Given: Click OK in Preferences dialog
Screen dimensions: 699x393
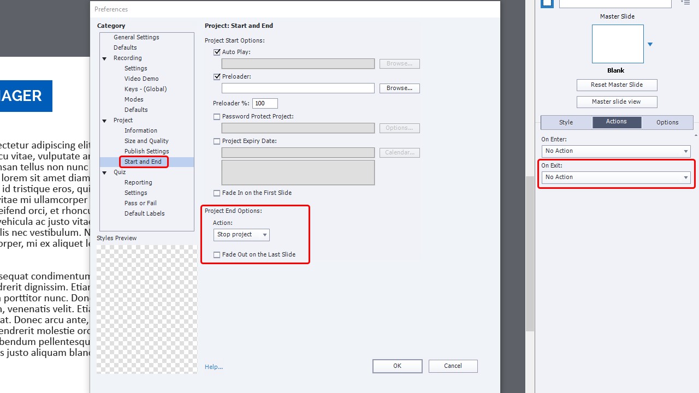Looking at the screenshot, I should (397, 366).
